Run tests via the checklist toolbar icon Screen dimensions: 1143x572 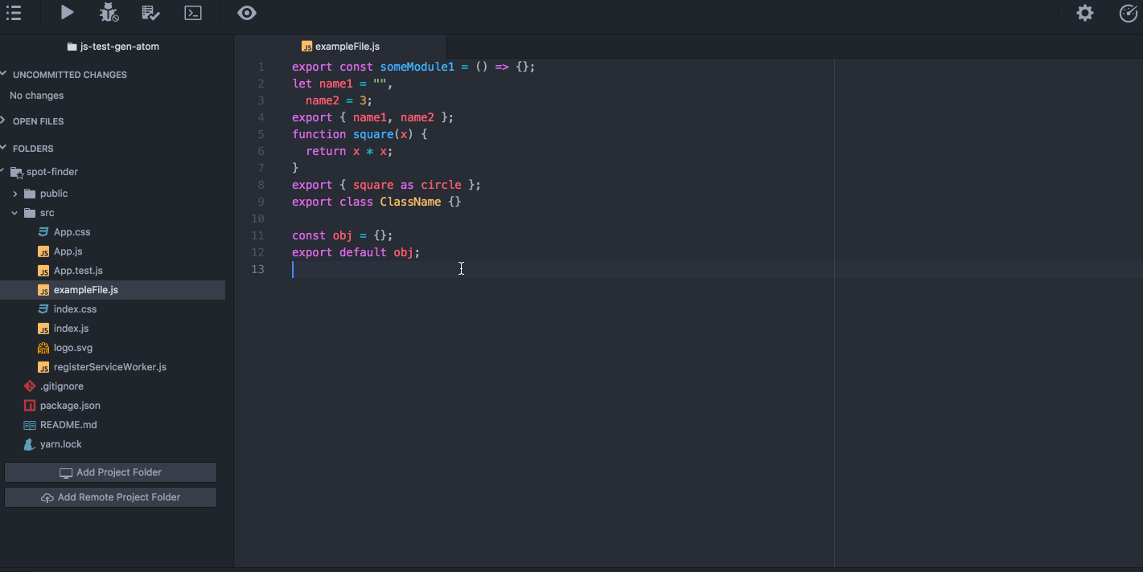[151, 13]
